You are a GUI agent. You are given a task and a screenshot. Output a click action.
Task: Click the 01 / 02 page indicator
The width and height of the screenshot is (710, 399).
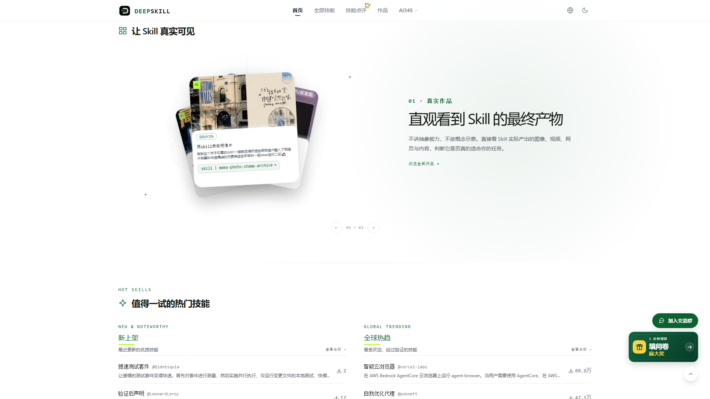coord(355,228)
